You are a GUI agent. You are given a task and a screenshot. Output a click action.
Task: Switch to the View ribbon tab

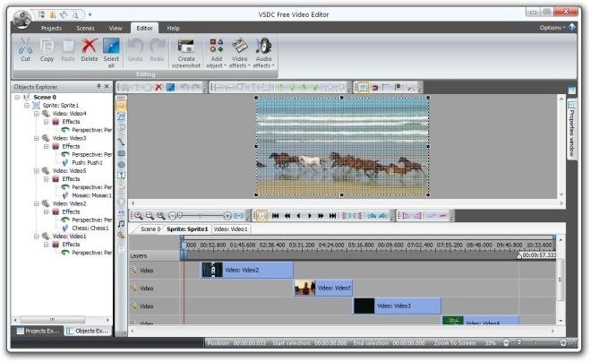(116, 28)
